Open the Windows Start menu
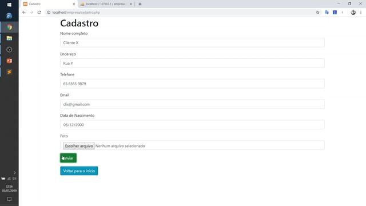Image resolution: width=366 pixels, height=206 pixels. pos(9,5)
